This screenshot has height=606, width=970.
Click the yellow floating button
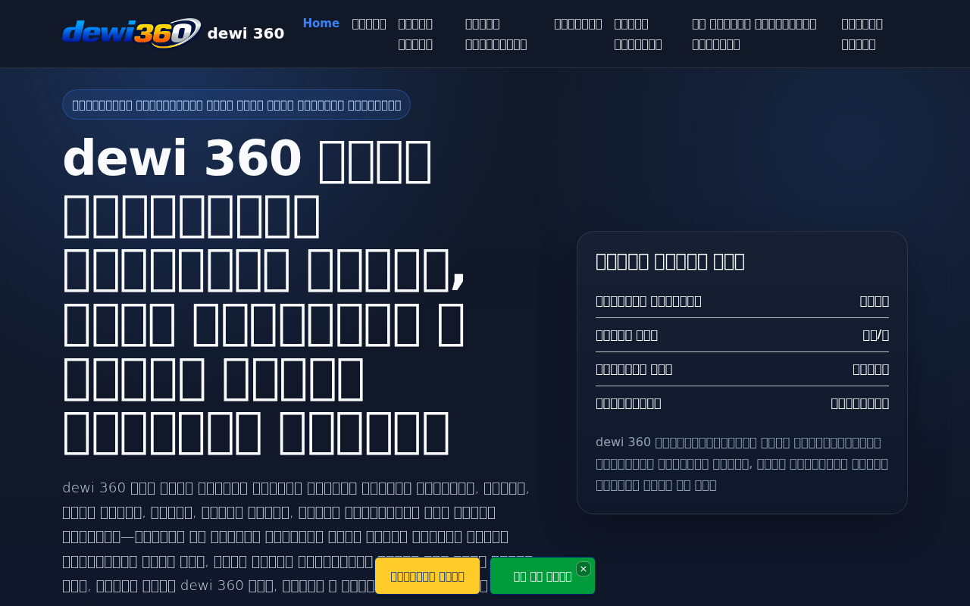click(427, 576)
